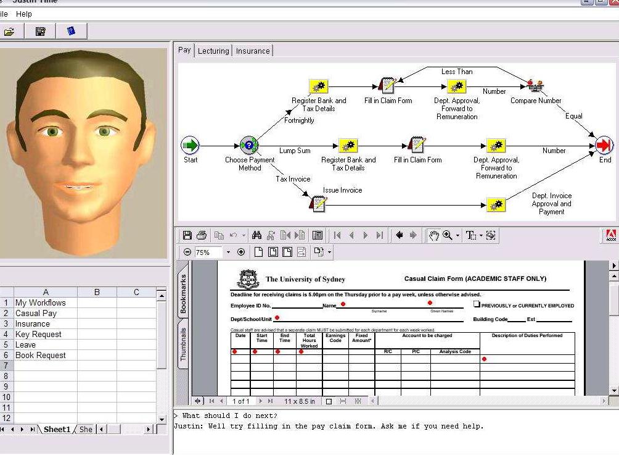The image size is (619, 455).
Task: Switch PDF to continuous page layout
Action: tap(343, 402)
